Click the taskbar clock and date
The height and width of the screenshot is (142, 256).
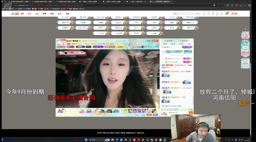point(247,140)
